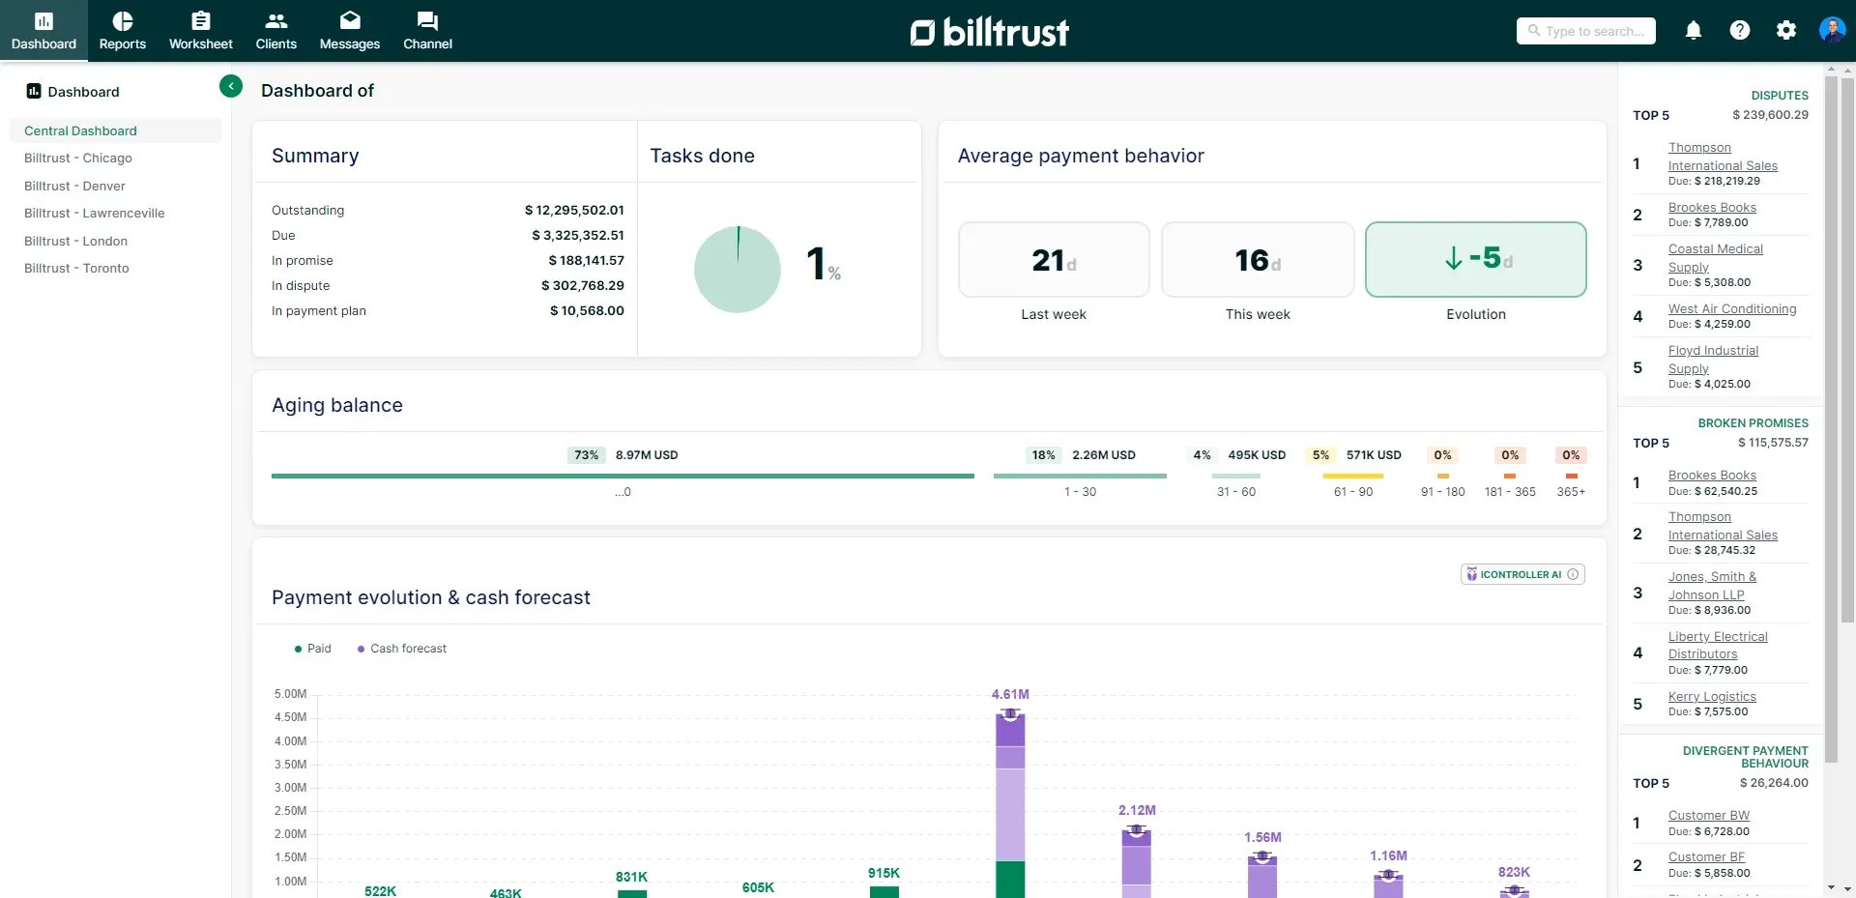Select Billtrust - Toronto
The height and width of the screenshot is (898, 1856).
click(76, 268)
